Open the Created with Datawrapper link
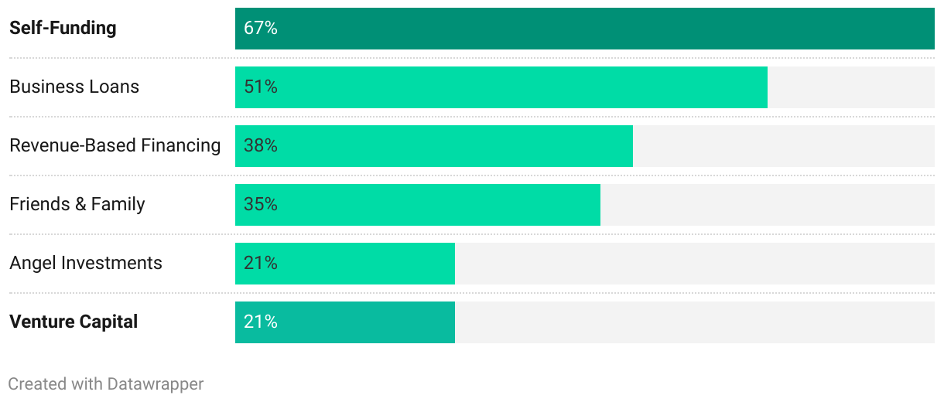The width and height of the screenshot is (944, 402). tap(106, 383)
